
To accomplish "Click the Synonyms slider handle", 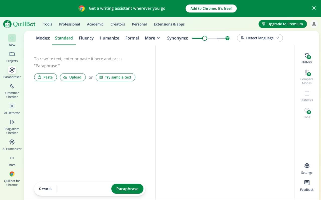I will 205,38.
